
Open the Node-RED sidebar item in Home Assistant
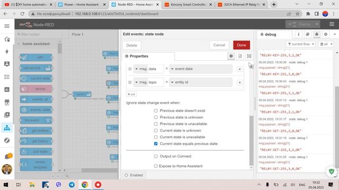(7, 128)
